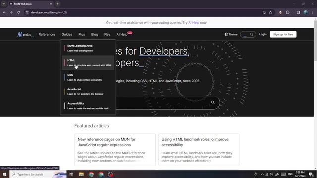Open the Plus menu
Screen dimensions: 317x178
[x=82, y=34]
